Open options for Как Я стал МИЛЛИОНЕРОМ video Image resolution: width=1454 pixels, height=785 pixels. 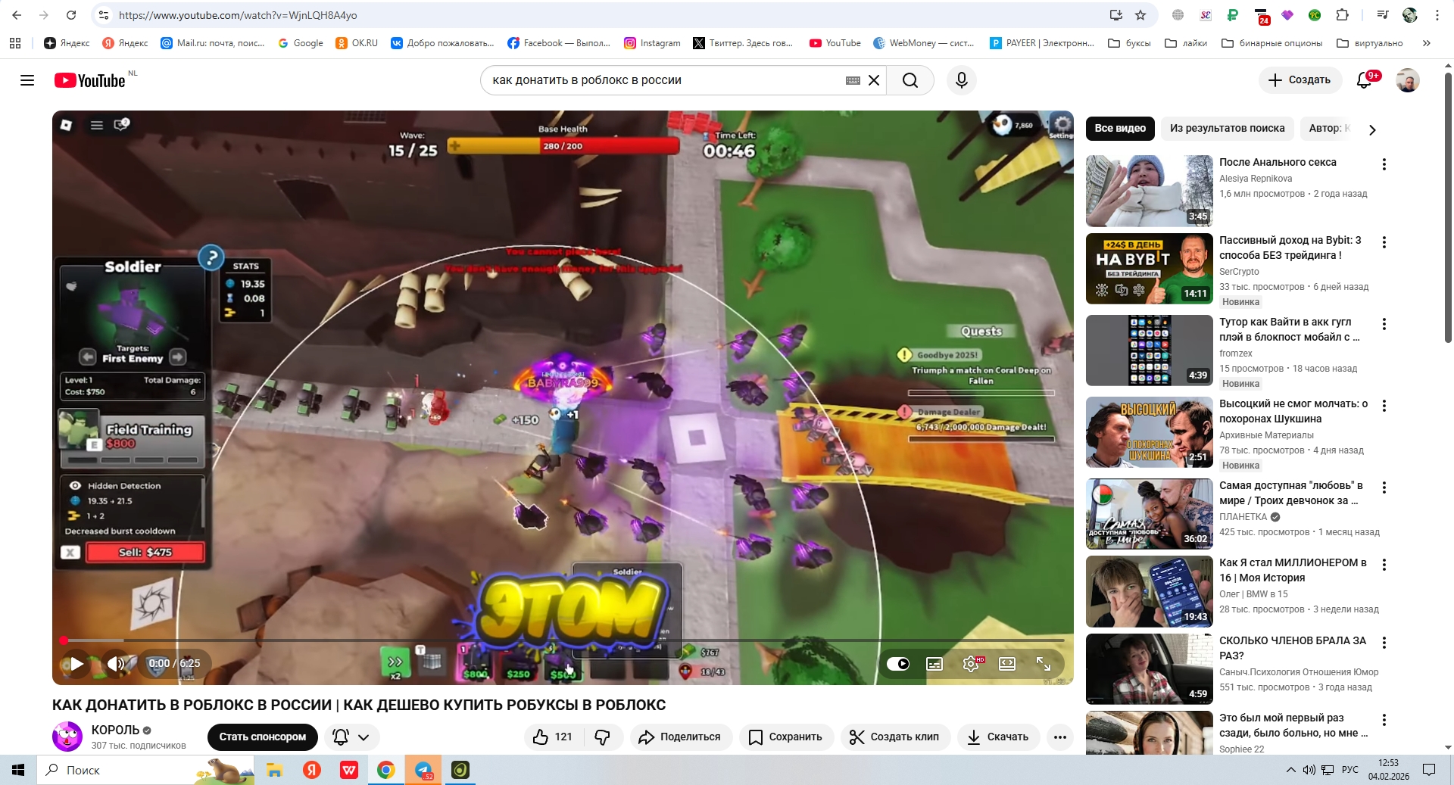pos(1384,565)
